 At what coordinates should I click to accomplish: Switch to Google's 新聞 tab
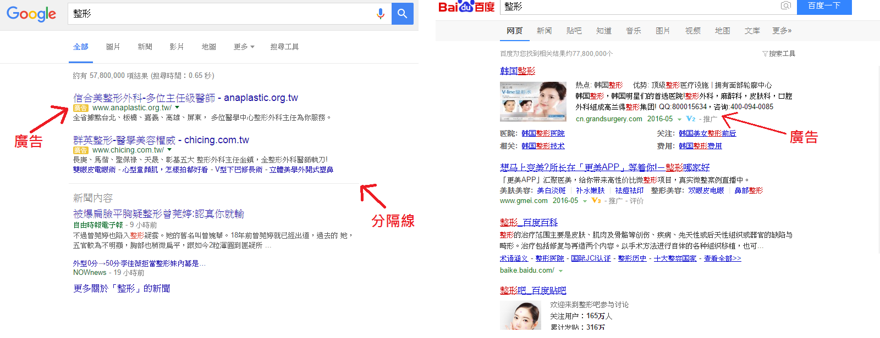pyautogui.click(x=145, y=47)
